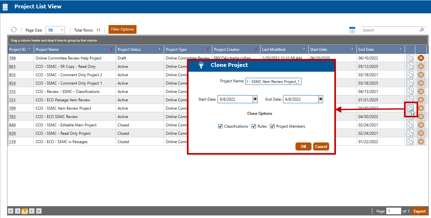The image size is (431, 218).
Task: Click the Project Name text field
Action: (273, 82)
